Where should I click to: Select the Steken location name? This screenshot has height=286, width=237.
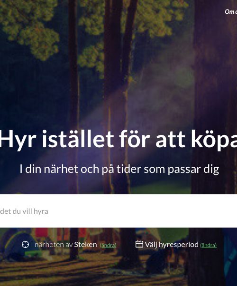(x=85, y=245)
